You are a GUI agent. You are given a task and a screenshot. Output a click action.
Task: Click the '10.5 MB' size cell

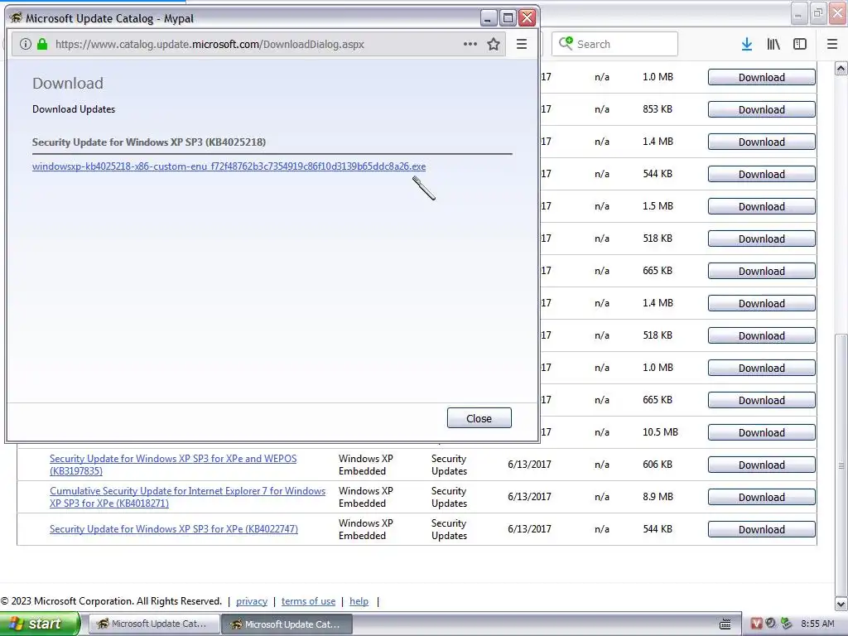pos(660,432)
